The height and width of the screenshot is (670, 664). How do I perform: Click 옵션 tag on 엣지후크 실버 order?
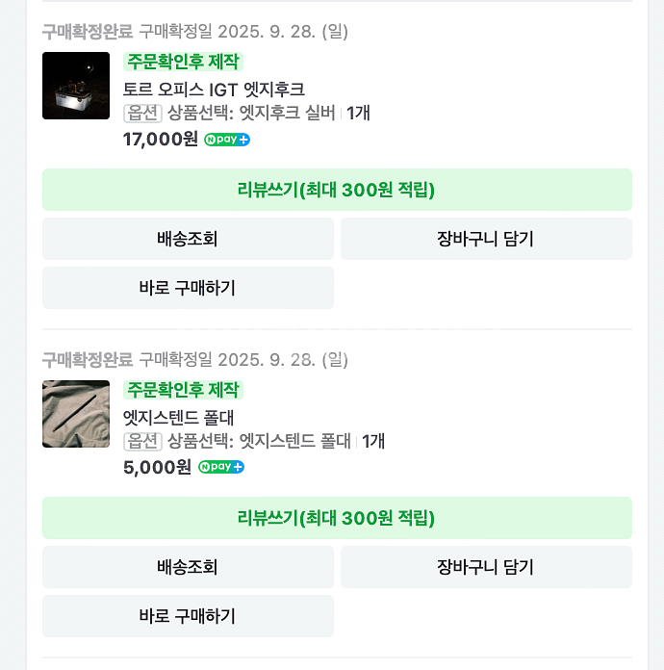[x=142, y=114]
